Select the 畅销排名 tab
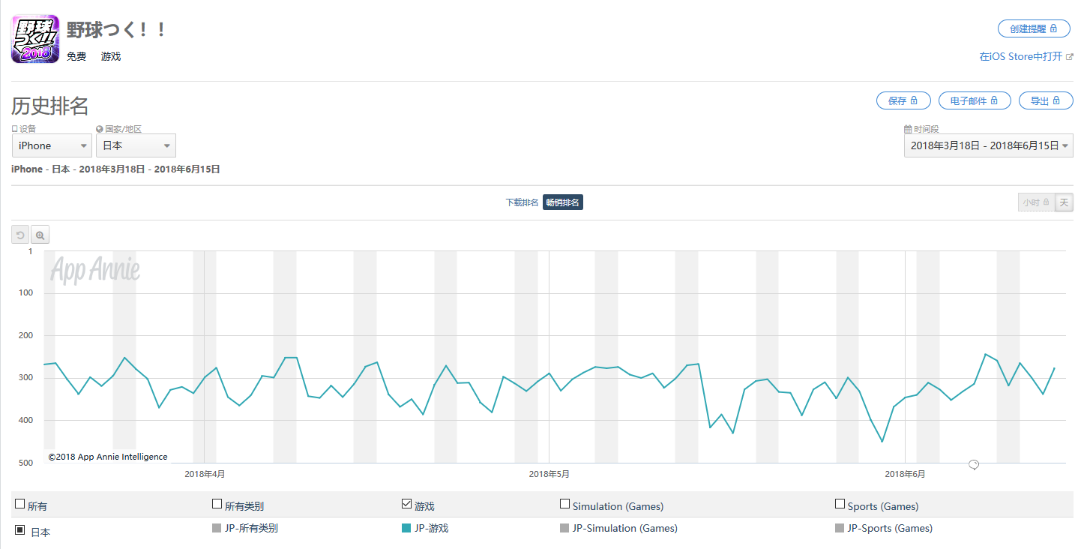The image size is (1081, 549). [x=563, y=202]
